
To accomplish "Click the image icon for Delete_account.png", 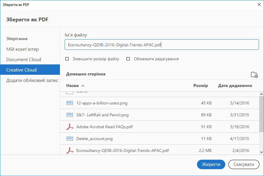I will tap(70, 139).
